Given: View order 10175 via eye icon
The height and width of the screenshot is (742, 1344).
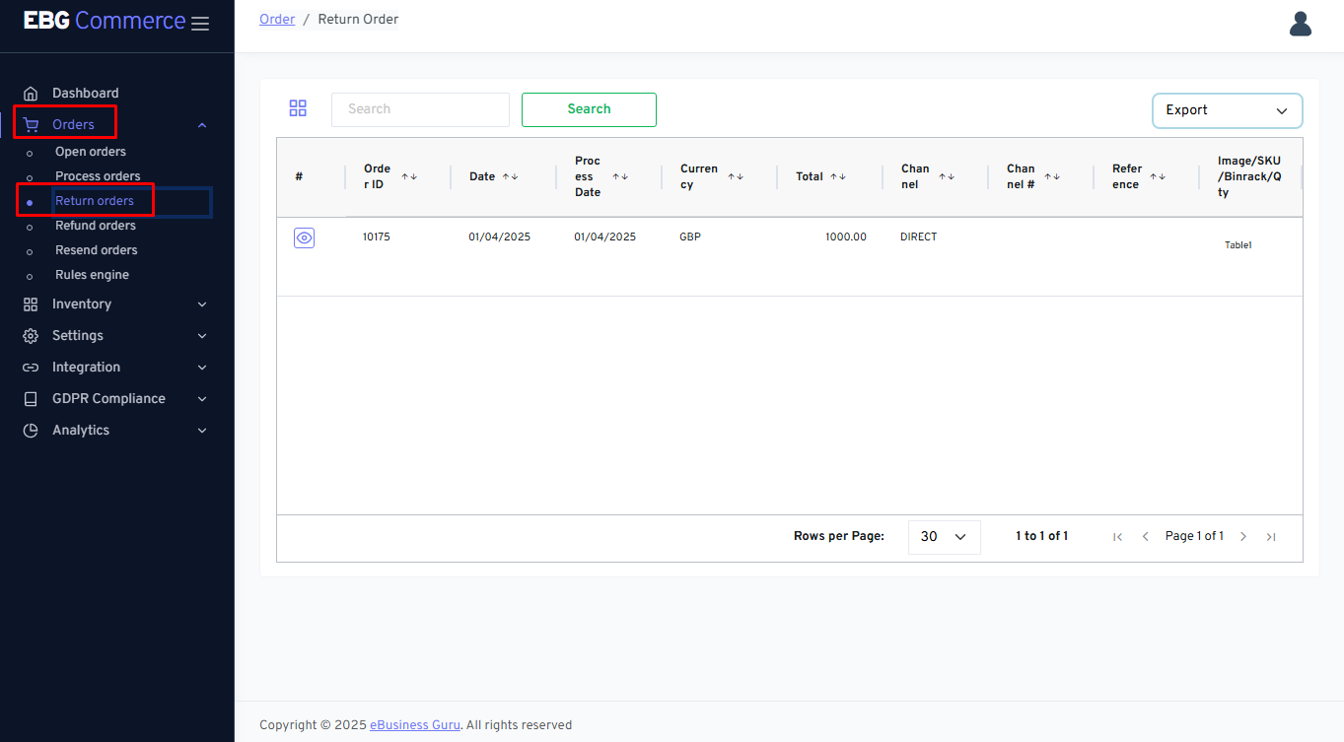Looking at the screenshot, I should pyautogui.click(x=304, y=237).
